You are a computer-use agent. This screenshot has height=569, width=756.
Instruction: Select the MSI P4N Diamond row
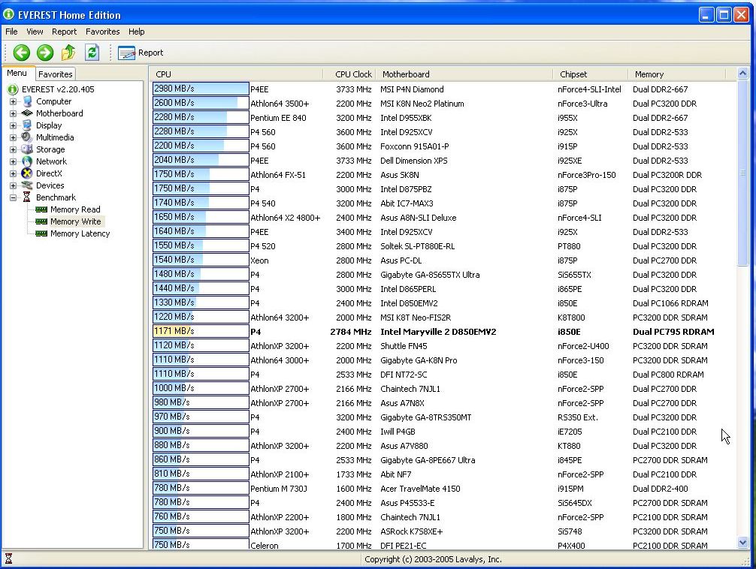[412, 89]
